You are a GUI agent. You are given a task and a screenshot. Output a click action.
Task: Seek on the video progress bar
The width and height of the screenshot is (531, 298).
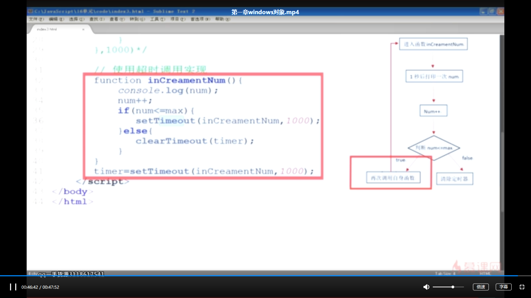coord(265,276)
